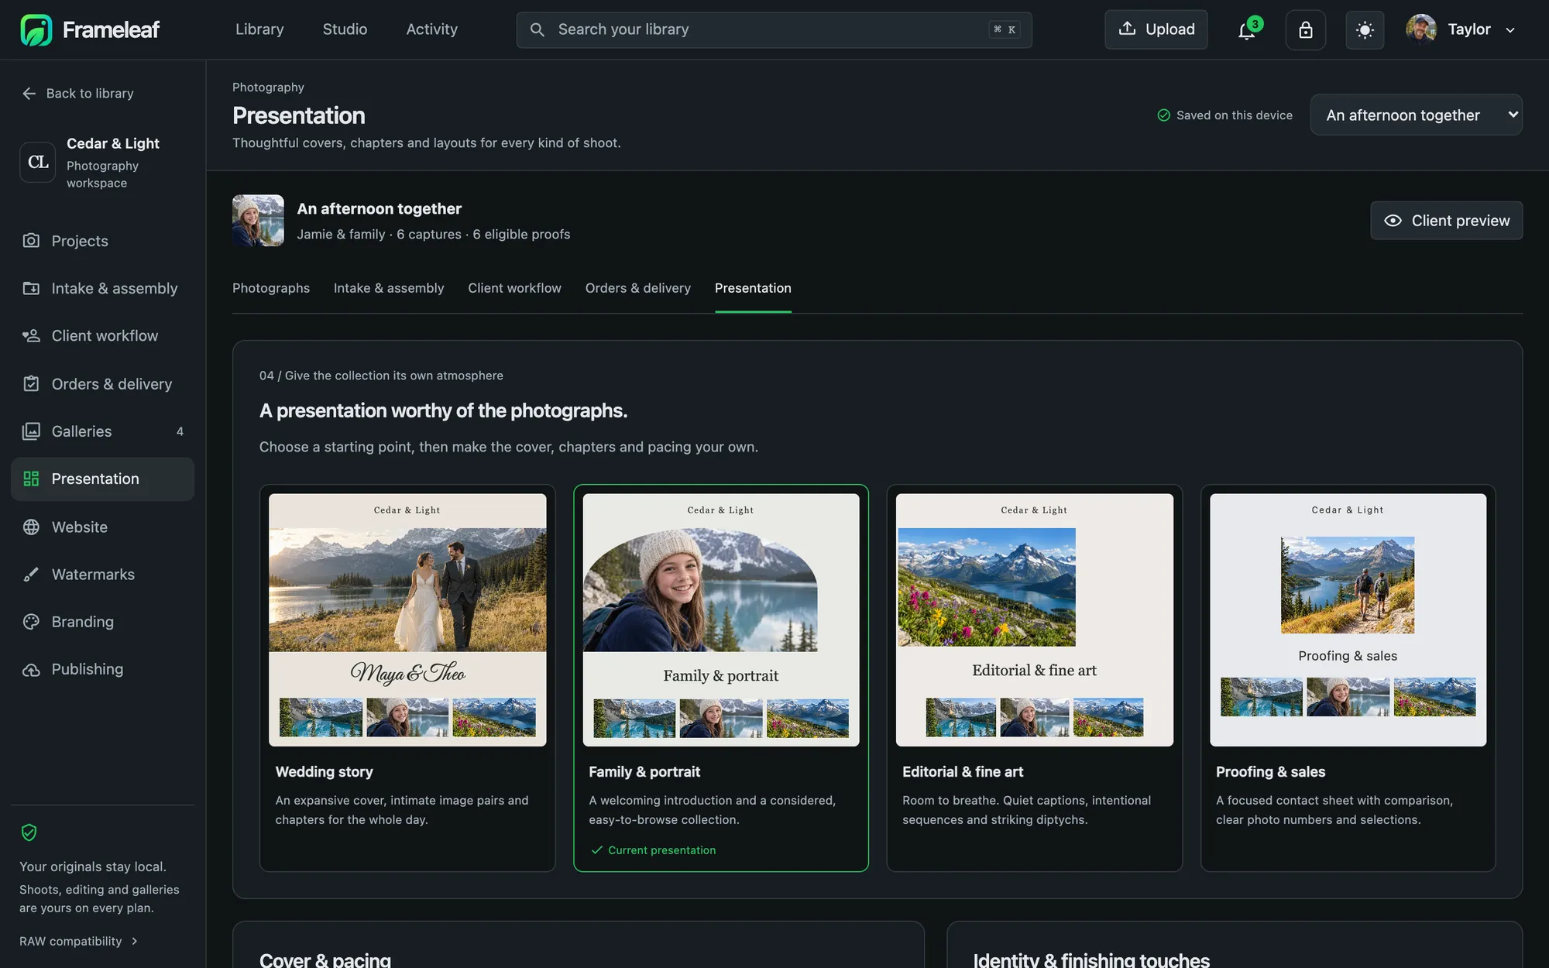Open Library in top navigation
Viewport: 1549px width, 968px height.
(x=259, y=29)
